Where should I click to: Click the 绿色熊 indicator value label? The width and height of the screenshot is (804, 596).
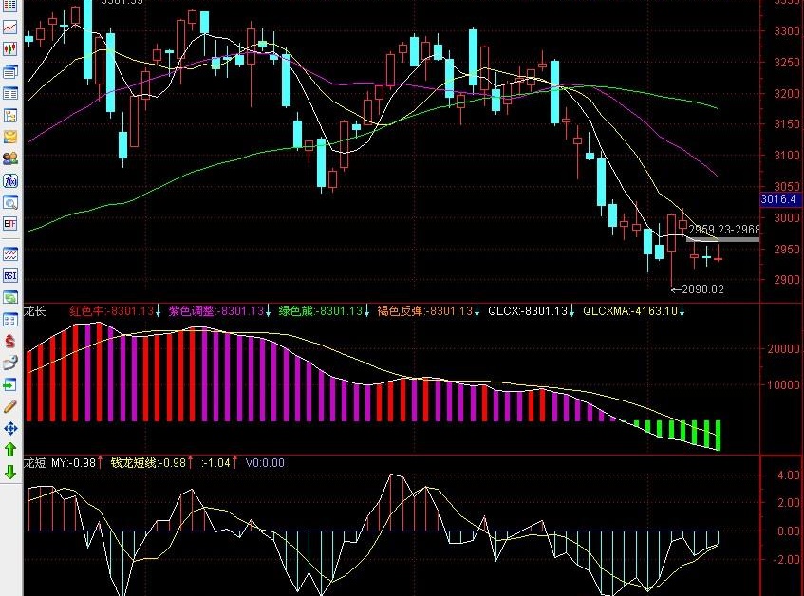coord(321,311)
